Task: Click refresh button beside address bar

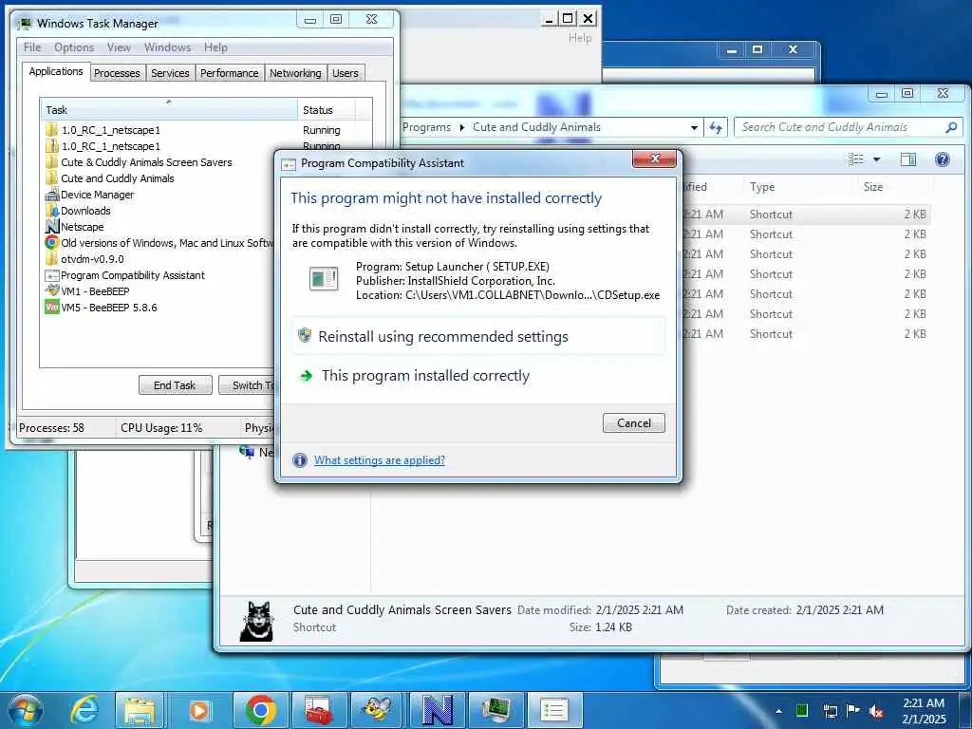Action: [x=716, y=128]
